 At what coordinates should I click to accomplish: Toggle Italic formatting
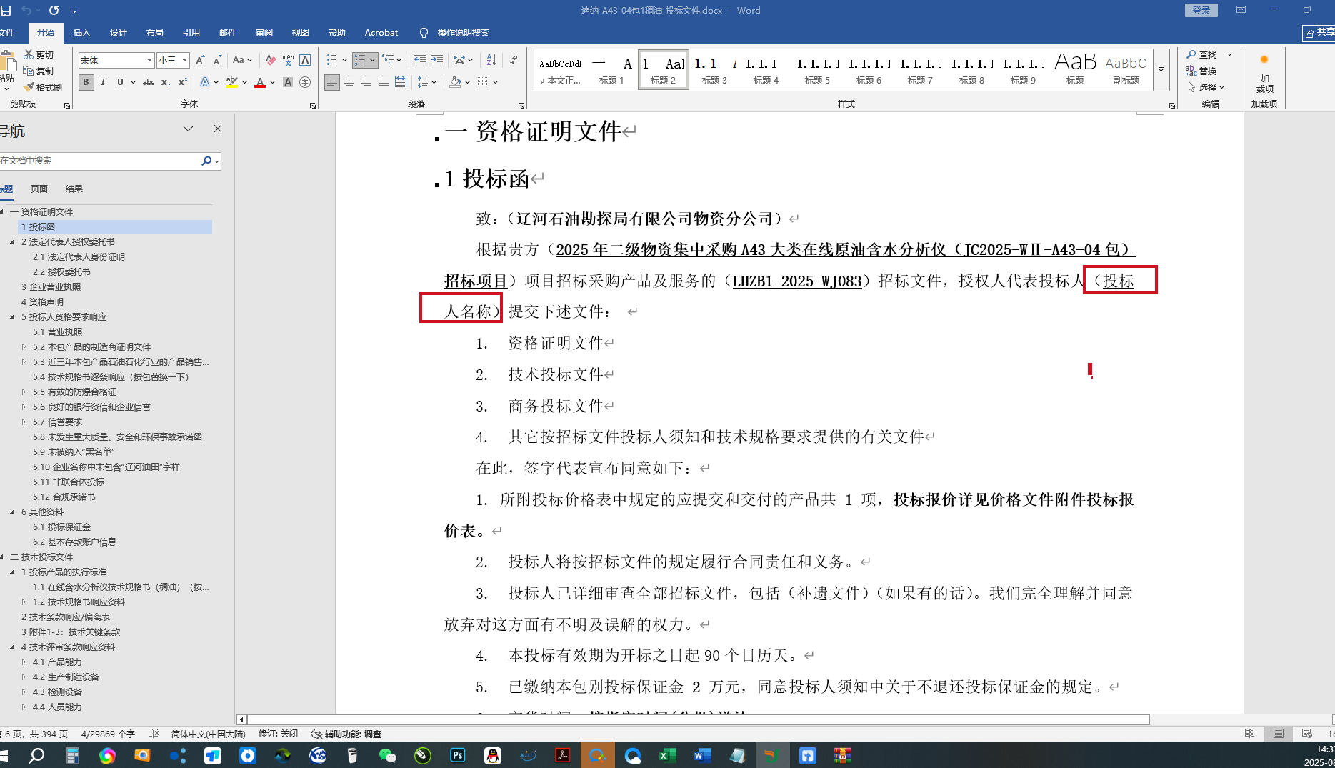pyautogui.click(x=103, y=82)
